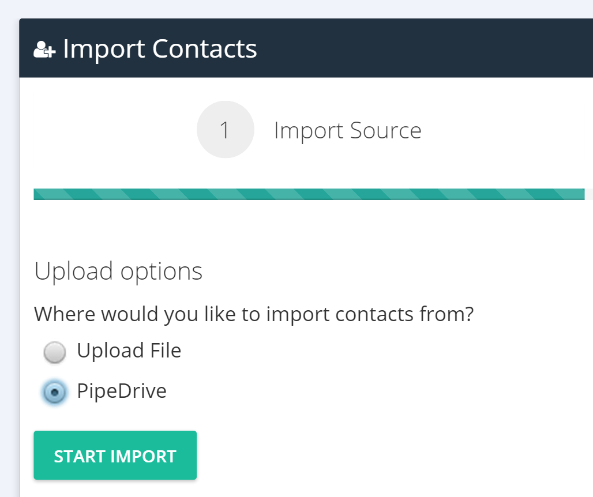
Task: Choose the Upload File label text
Action: 129,351
